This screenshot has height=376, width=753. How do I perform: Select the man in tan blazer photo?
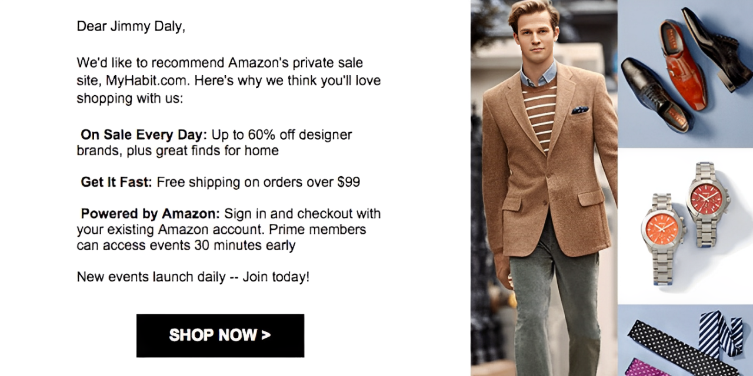tap(544, 188)
